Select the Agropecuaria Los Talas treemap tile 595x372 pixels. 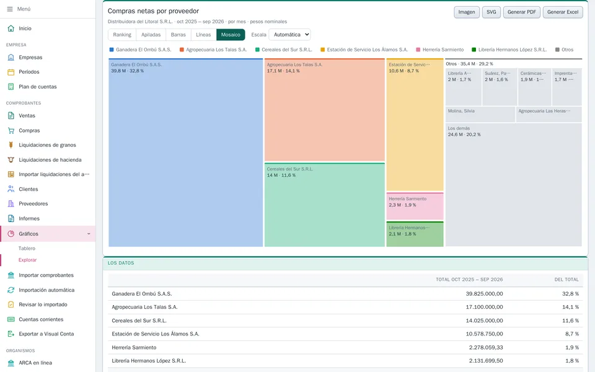point(324,110)
